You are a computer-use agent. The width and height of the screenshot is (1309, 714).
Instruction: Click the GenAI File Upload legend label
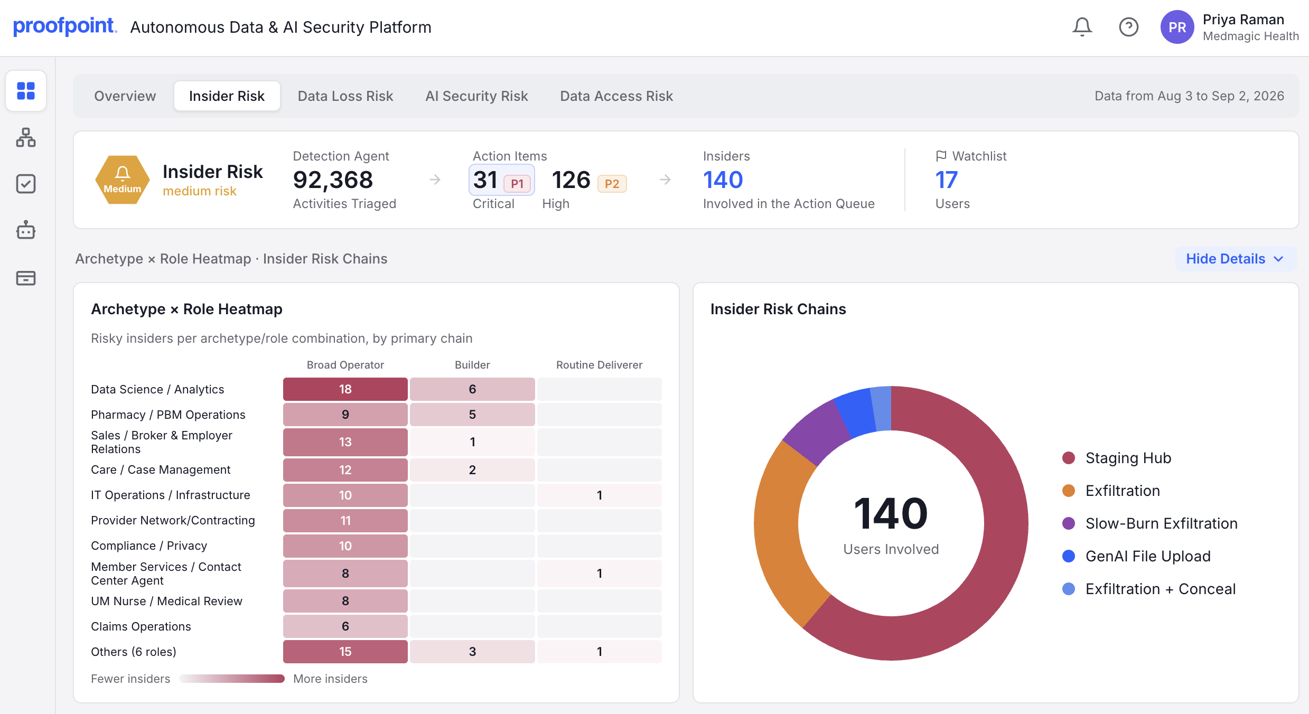[x=1148, y=556]
